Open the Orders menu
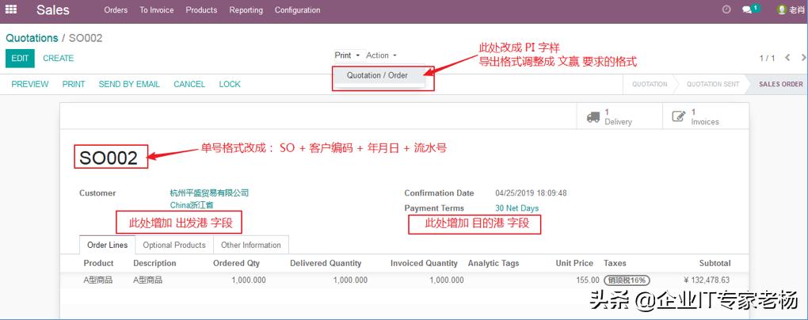This screenshot has width=808, height=320. [116, 10]
